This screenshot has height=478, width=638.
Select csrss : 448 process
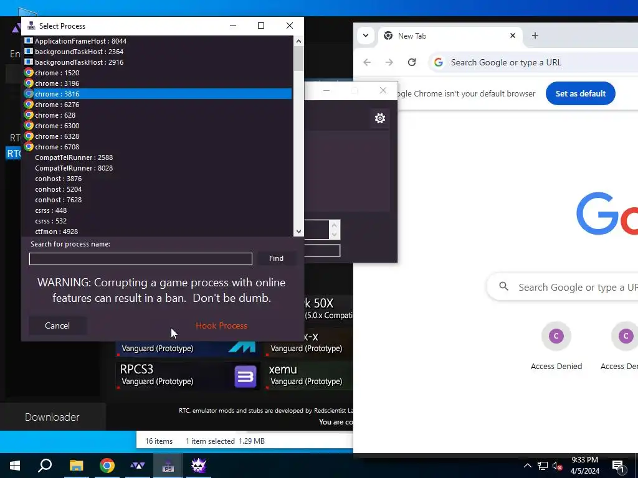click(158, 210)
